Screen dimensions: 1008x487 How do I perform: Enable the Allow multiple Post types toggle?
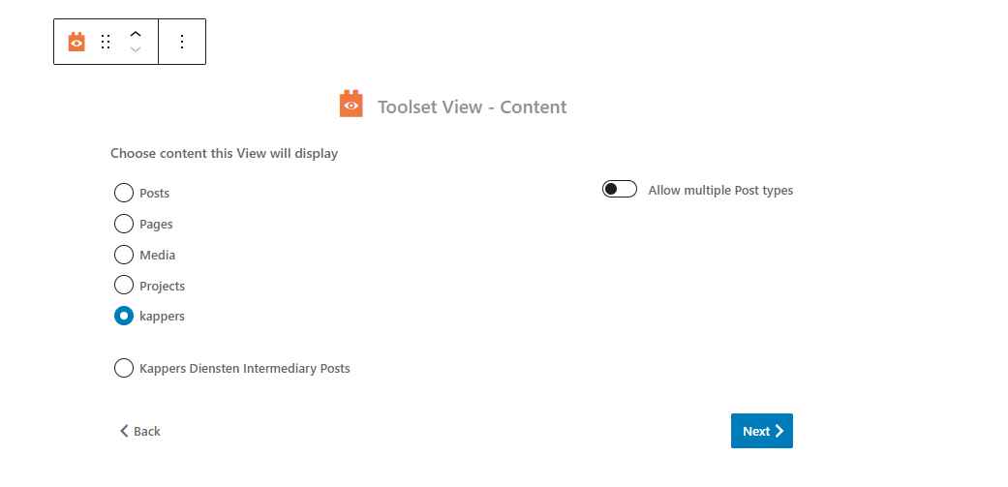[620, 189]
